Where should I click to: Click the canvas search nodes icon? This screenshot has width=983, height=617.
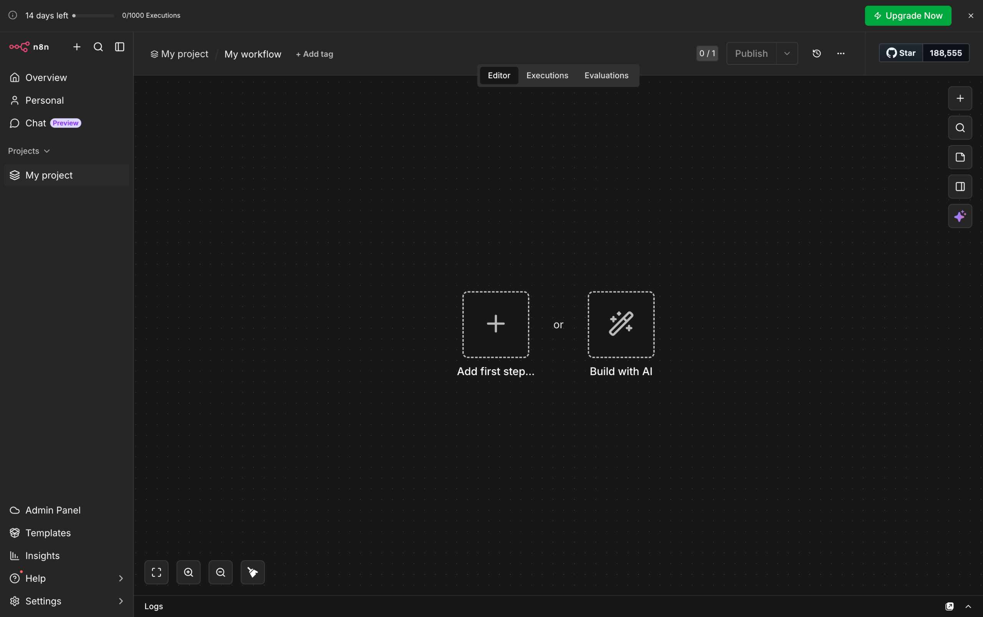click(960, 128)
